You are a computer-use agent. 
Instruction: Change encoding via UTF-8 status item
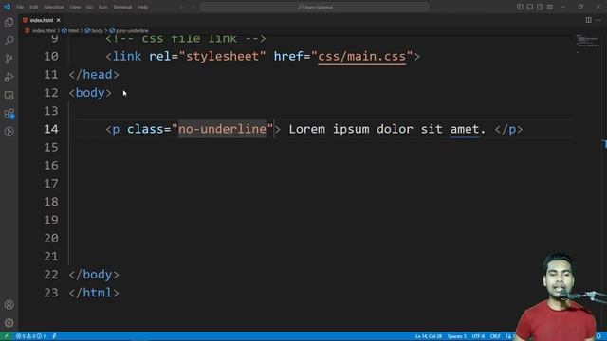pyautogui.click(x=478, y=336)
